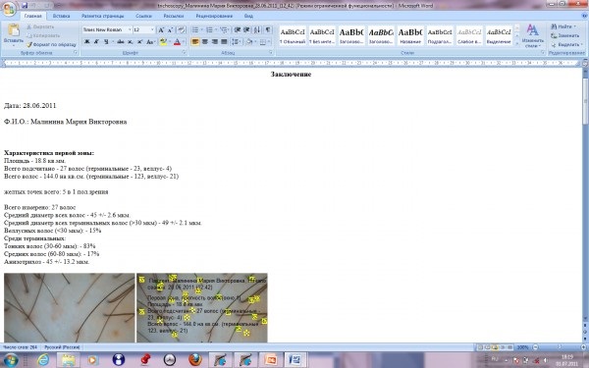Show paragraph marks pilcrow icon
This screenshot has width=589, height=368.
268,29
